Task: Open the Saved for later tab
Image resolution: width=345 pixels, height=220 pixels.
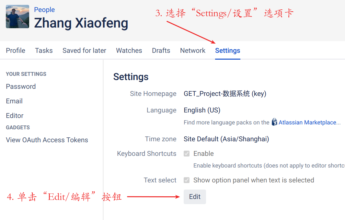Action: click(84, 51)
